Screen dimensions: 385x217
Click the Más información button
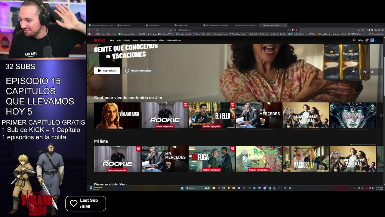tap(138, 71)
